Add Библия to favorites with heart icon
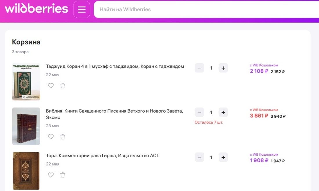 (51, 137)
